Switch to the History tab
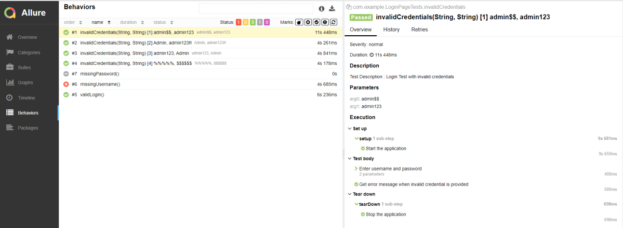Image resolution: width=623 pixels, height=228 pixels. pyautogui.click(x=391, y=30)
